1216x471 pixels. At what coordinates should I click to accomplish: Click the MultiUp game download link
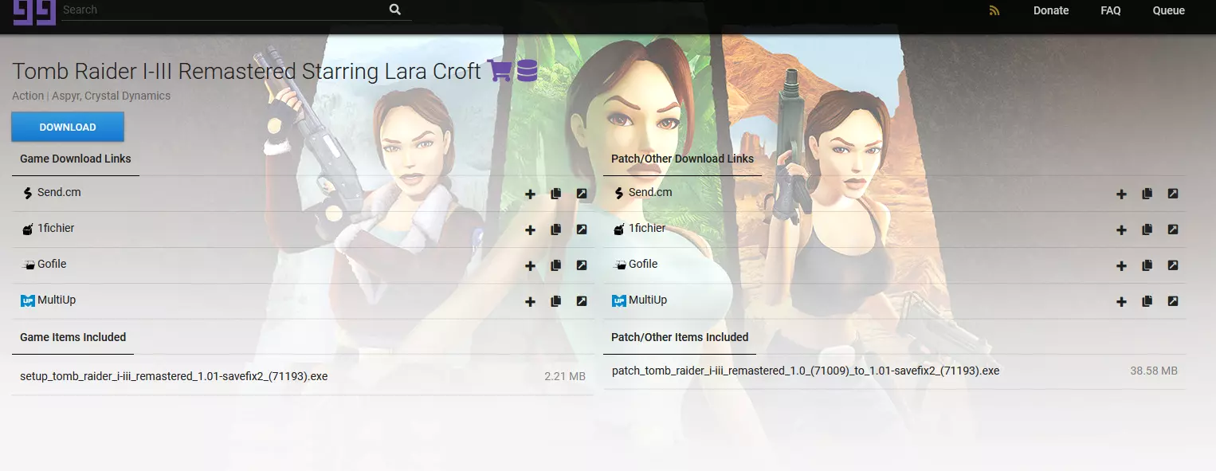pyautogui.click(x=57, y=300)
